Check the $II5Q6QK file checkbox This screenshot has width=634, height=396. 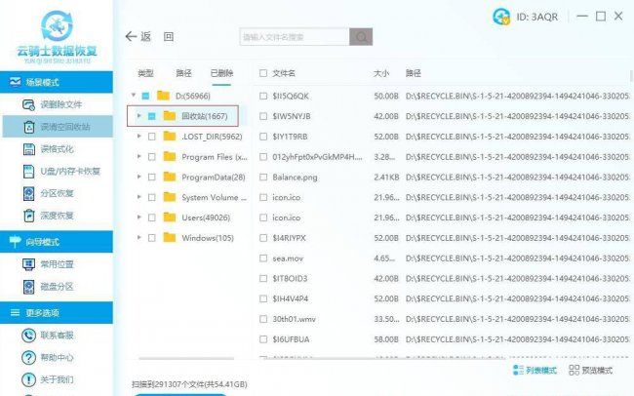(263, 96)
